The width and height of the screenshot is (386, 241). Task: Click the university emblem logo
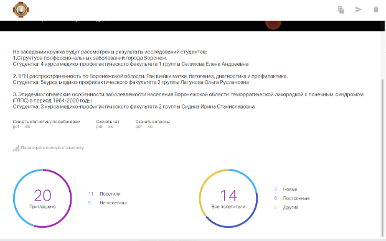[21, 9]
